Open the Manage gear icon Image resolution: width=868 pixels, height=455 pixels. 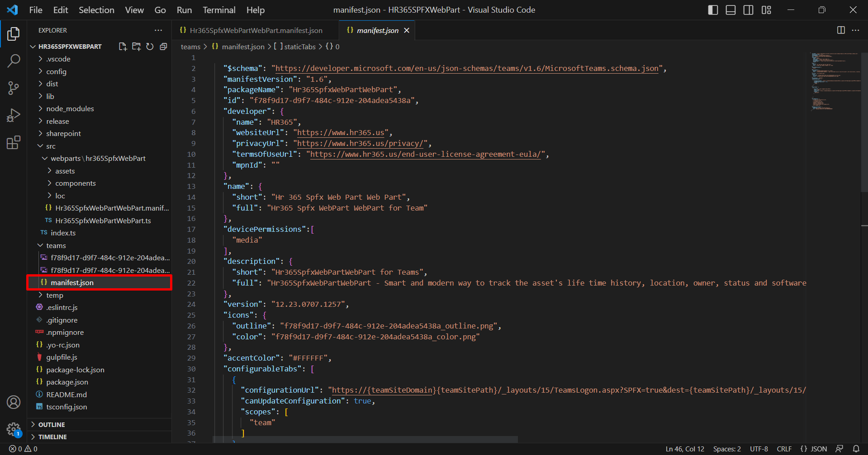pyautogui.click(x=14, y=429)
